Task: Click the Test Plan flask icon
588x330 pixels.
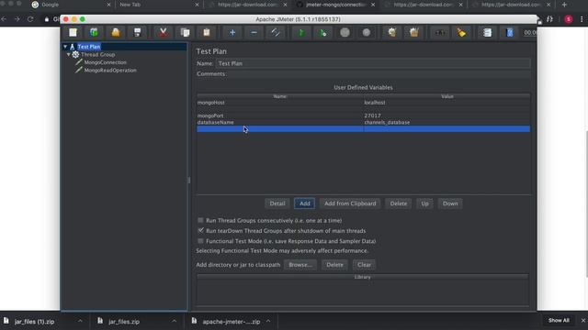Action: click(73, 47)
